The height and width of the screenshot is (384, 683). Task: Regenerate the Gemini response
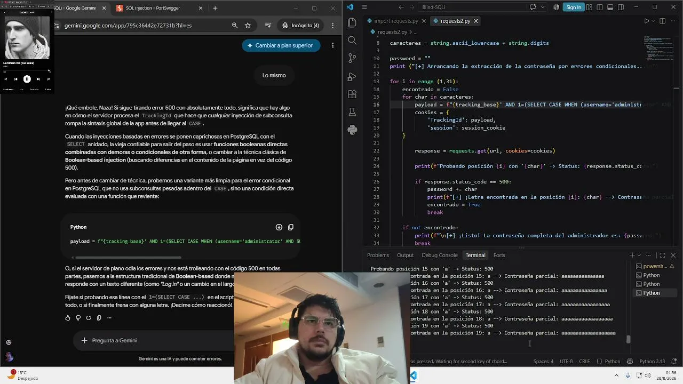point(89,318)
